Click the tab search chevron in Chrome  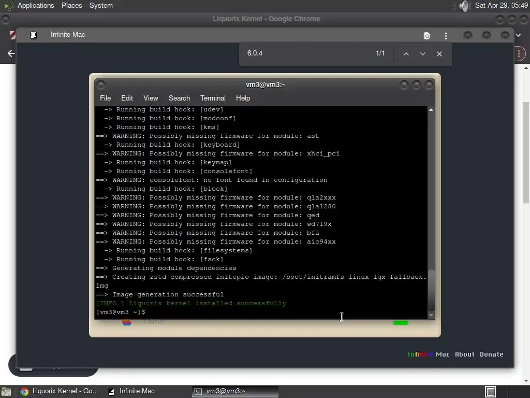tap(518, 35)
